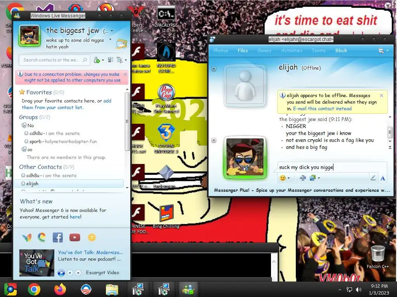Collapse the Favorites section
This screenshot has height=297, width=397.
click(39, 92)
